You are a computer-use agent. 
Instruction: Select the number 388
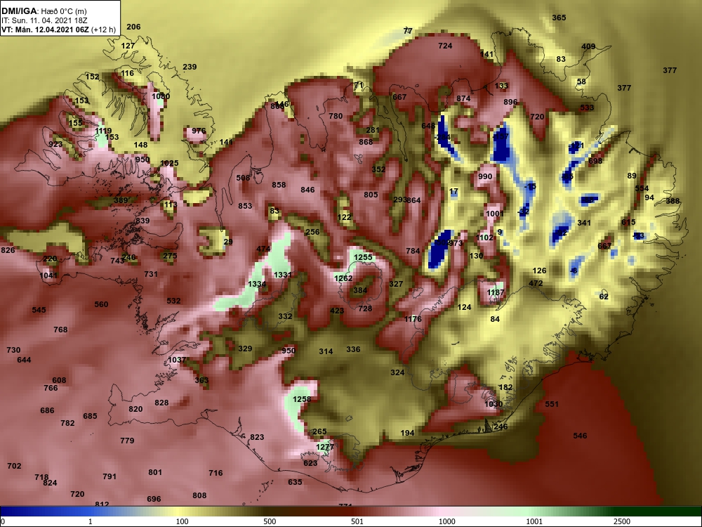tap(673, 201)
